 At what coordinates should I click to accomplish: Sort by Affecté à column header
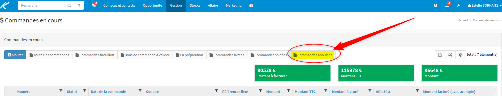pos(383,92)
